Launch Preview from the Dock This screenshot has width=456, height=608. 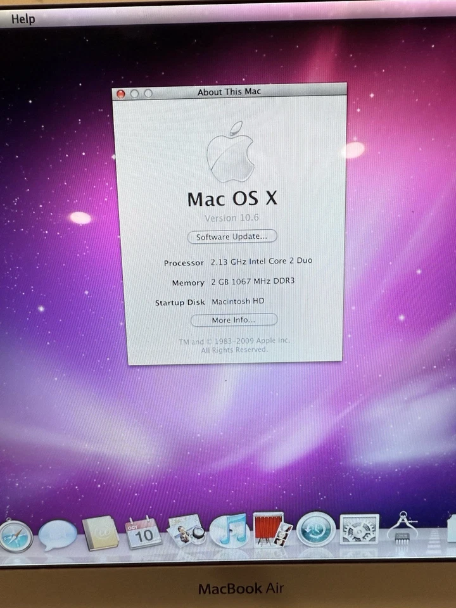(x=186, y=531)
